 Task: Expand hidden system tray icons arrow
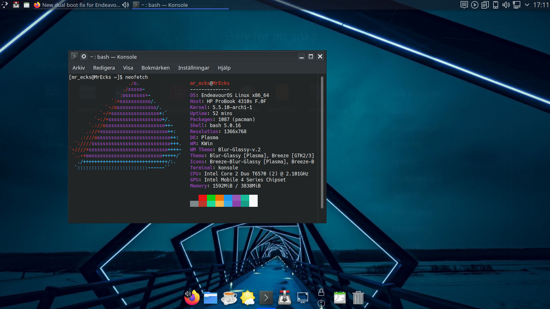pyautogui.click(x=527, y=5)
